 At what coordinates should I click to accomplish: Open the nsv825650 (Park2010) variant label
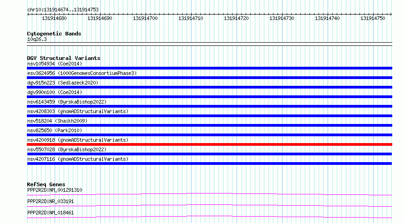tap(55, 130)
